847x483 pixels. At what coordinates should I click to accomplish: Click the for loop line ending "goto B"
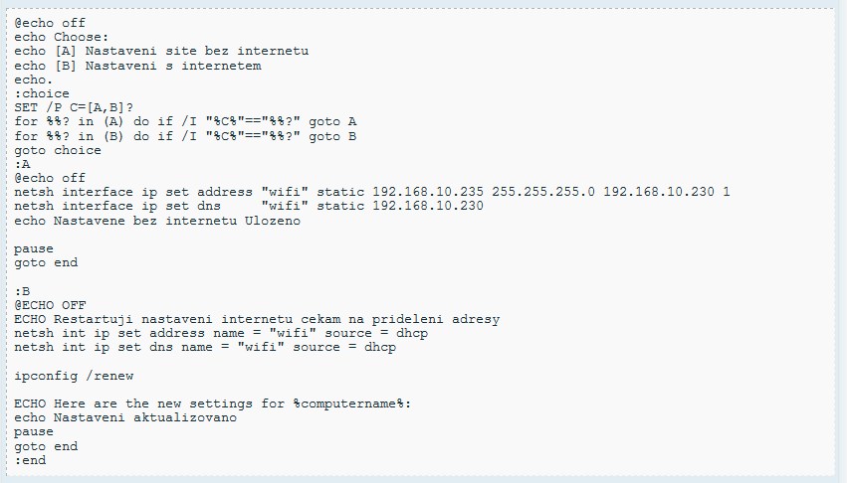tap(185, 136)
